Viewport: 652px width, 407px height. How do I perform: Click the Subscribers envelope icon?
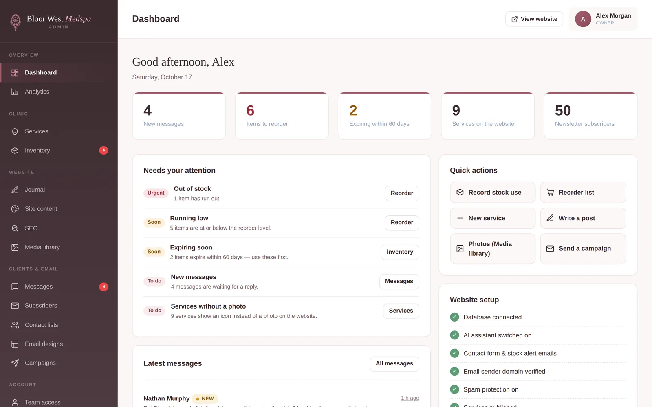point(15,306)
